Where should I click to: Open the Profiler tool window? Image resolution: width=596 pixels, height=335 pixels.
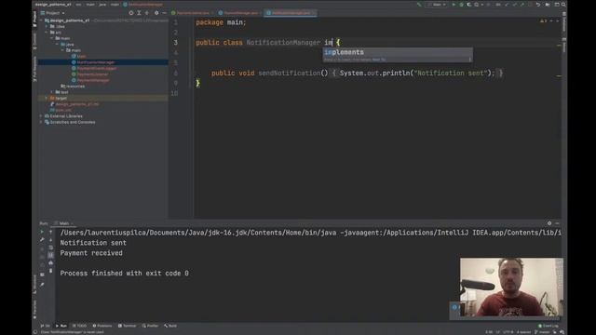(150, 326)
